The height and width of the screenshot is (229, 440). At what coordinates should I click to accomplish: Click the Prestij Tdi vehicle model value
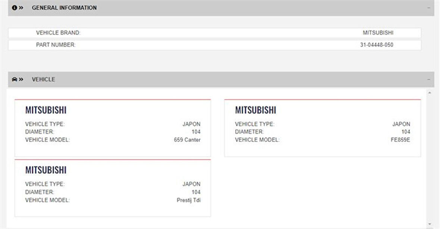point(188,200)
